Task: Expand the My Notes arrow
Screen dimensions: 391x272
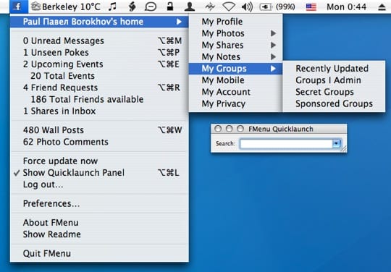Action: click(x=273, y=57)
